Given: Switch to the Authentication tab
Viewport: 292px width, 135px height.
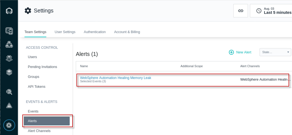Looking at the screenshot, I should point(95,32).
